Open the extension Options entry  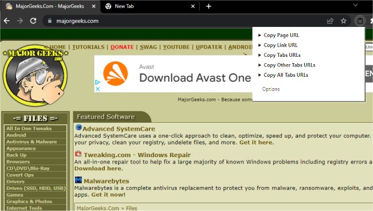point(271,89)
